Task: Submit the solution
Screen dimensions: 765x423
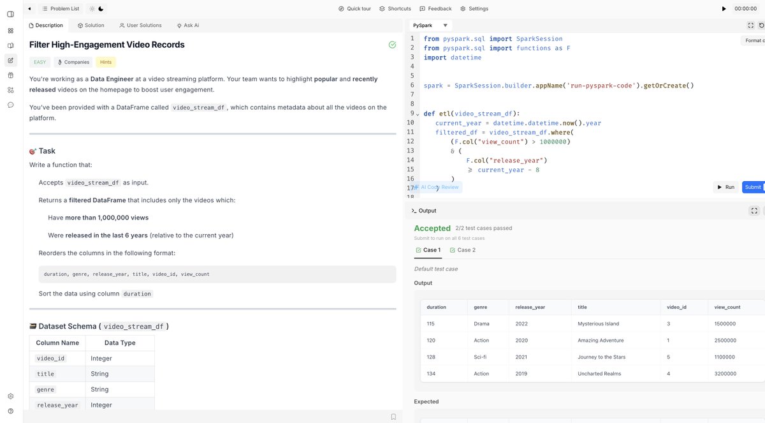Action: (x=753, y=187)
